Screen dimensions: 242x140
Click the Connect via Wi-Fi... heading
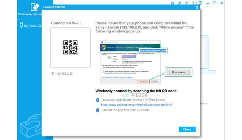click(67, 23)
